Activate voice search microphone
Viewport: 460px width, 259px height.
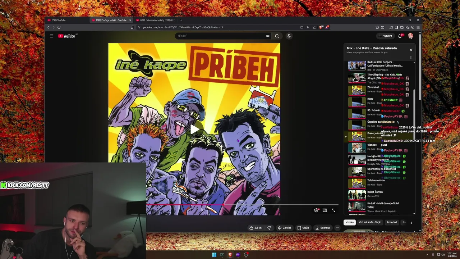289,36
